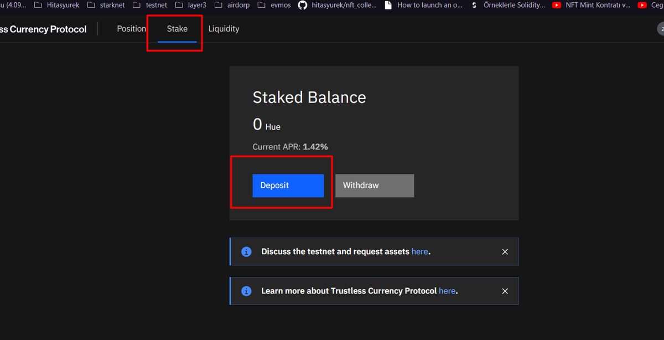Dismiss the testnet discussion notification
664x340 pixels.
coord(505,251)
